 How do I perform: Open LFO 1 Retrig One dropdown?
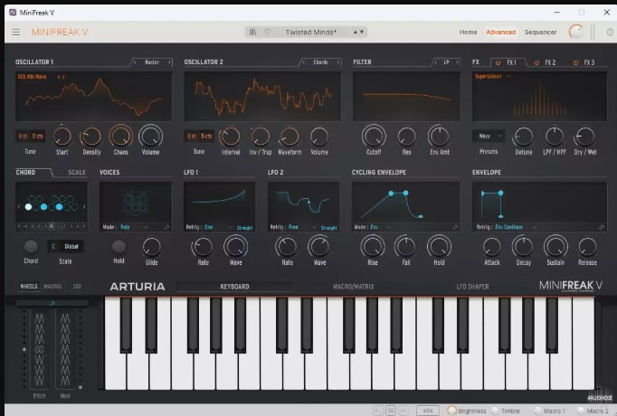coord(218,227)
